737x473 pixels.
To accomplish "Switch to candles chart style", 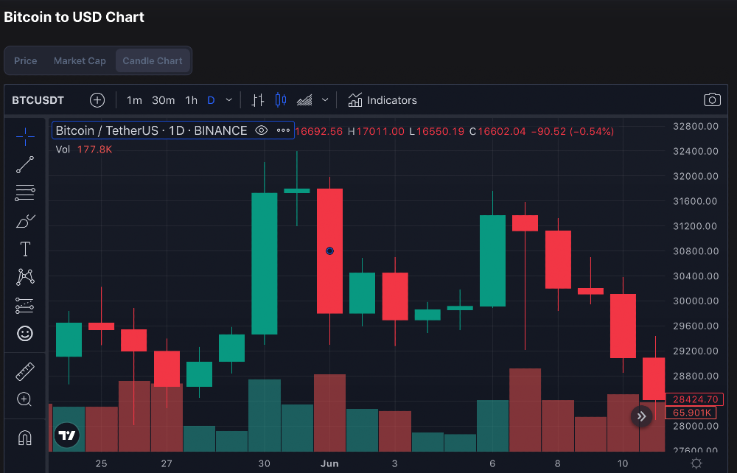I will tap(281, 100).
